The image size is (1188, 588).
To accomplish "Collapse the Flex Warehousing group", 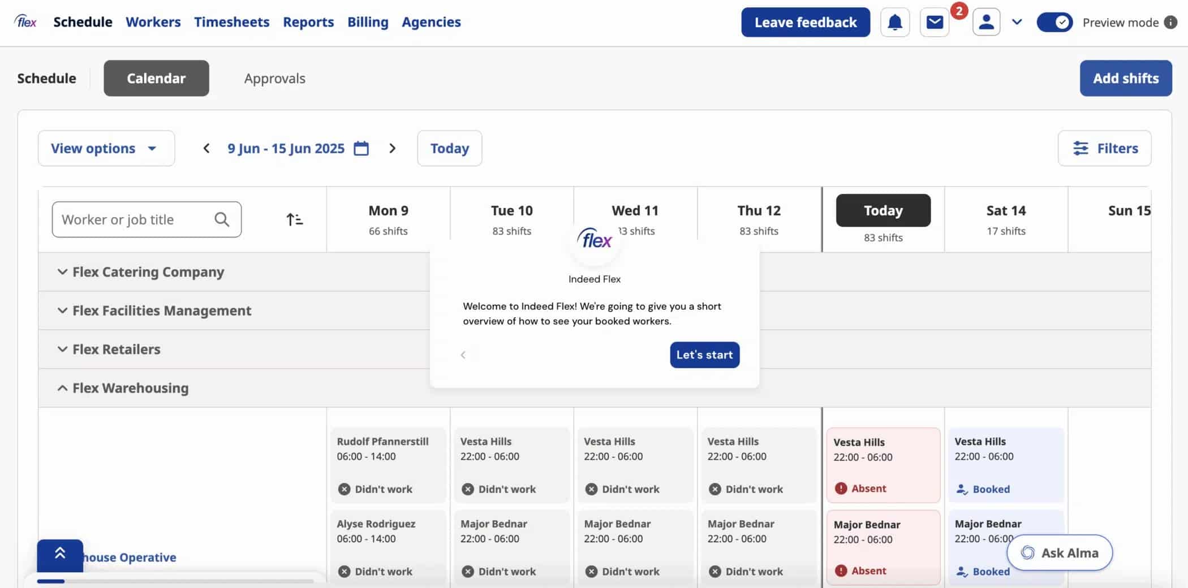I will pos(62,388).
